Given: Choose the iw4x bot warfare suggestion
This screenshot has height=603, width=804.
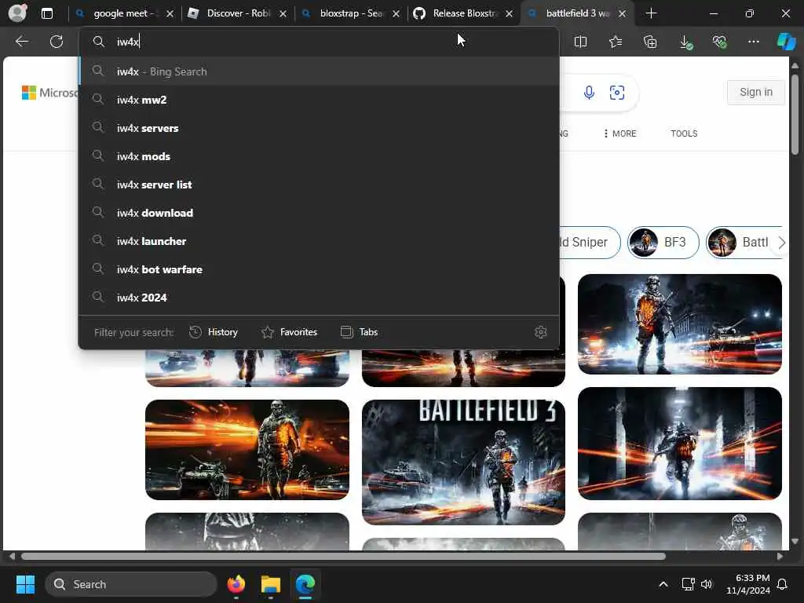Looking at the screenshot, I should [x=319, y=269].
